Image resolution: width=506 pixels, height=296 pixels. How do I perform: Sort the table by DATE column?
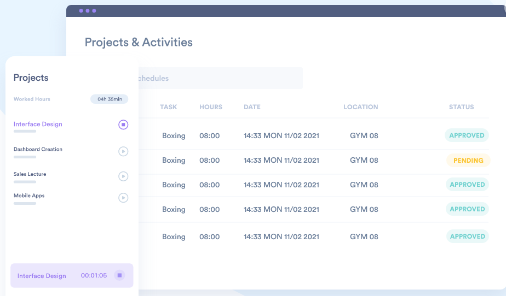pyautogui.click(x=252, y=107)
